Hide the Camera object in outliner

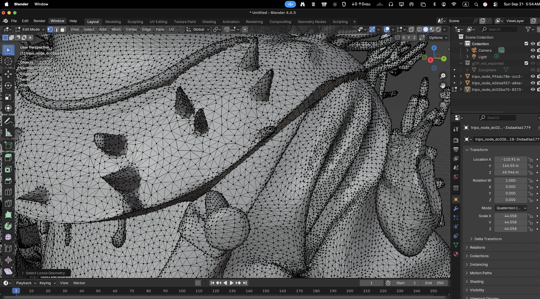tap(533, 50)
